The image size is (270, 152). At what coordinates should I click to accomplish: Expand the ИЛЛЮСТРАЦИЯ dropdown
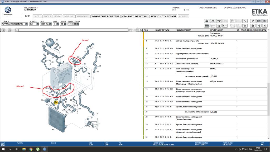tap(78, 24)
